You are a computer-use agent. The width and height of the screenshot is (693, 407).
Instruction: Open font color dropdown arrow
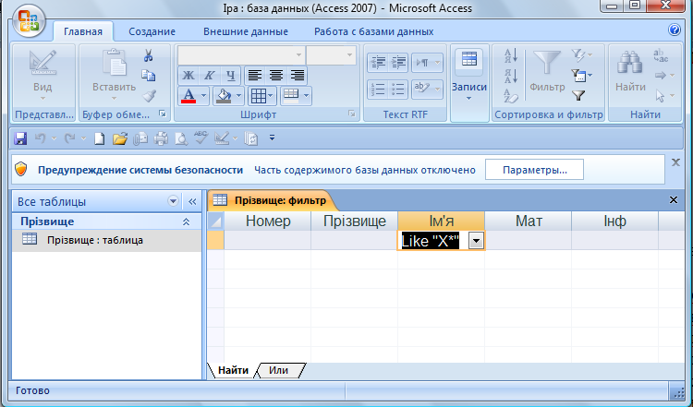pos(204,95)
